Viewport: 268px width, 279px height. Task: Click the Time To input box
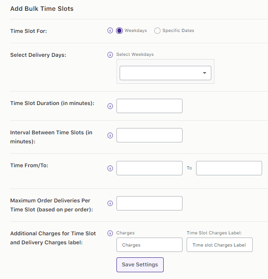(x=229, y=168)
